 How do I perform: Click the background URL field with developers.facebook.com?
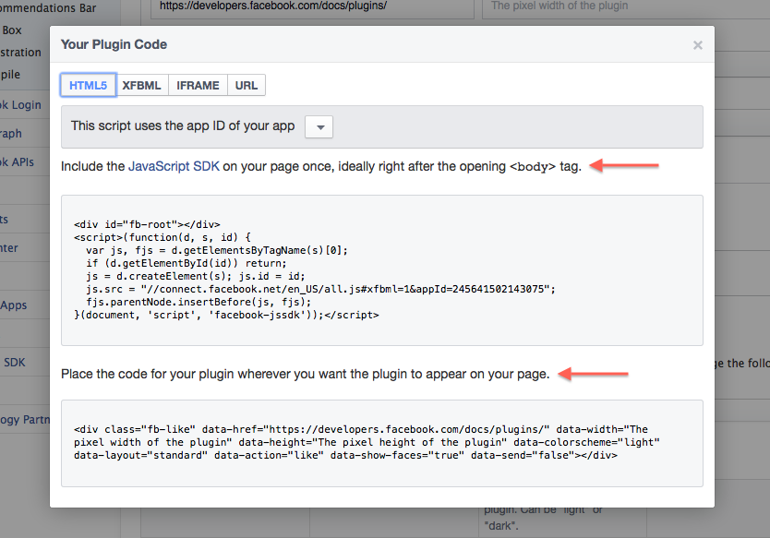312,8
